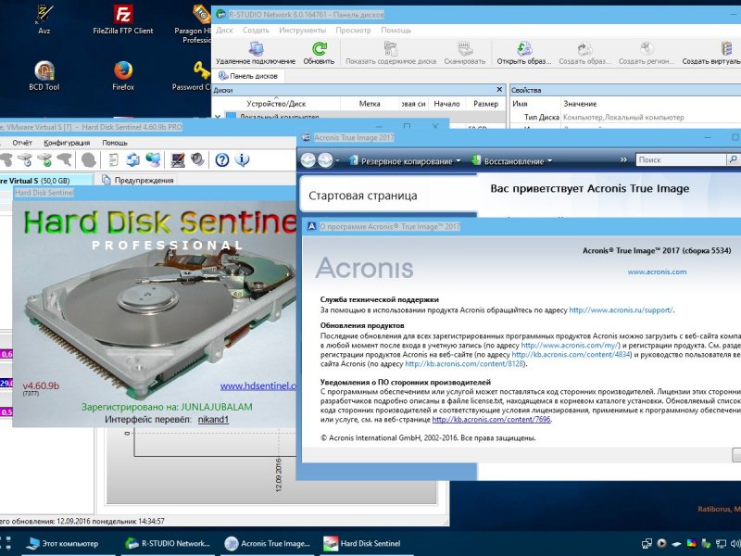Open the Конфигурация menu in Hard Disk Sentinel

point(67,143)
